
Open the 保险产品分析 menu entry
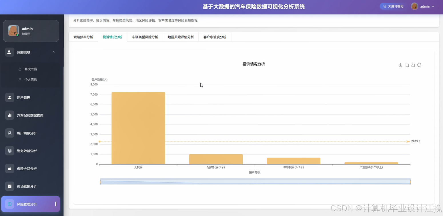31,169
